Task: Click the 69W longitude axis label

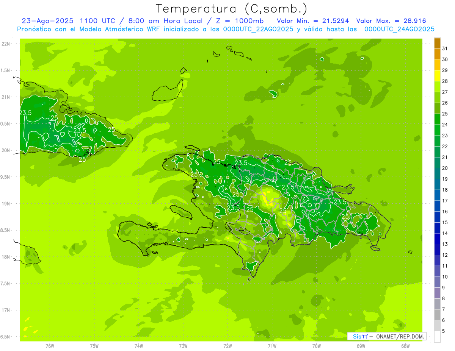Action: [361, 346]
